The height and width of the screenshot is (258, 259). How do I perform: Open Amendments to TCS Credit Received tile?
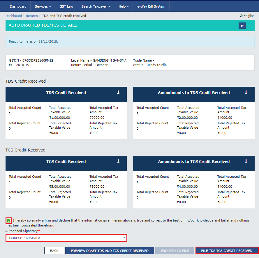pos(194,163)
